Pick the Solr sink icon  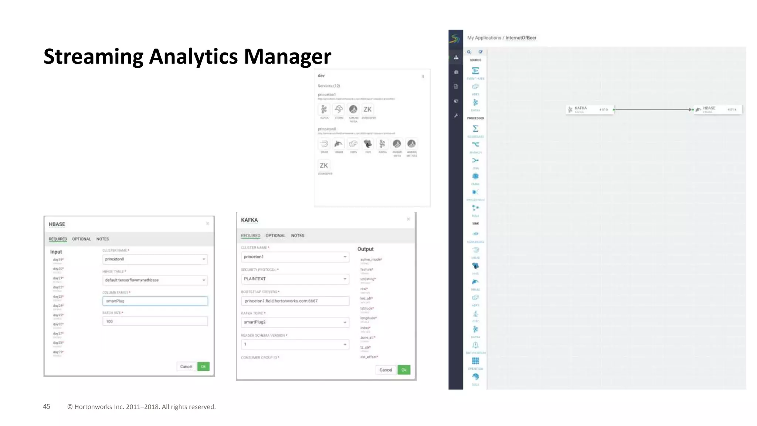(475, 376)
